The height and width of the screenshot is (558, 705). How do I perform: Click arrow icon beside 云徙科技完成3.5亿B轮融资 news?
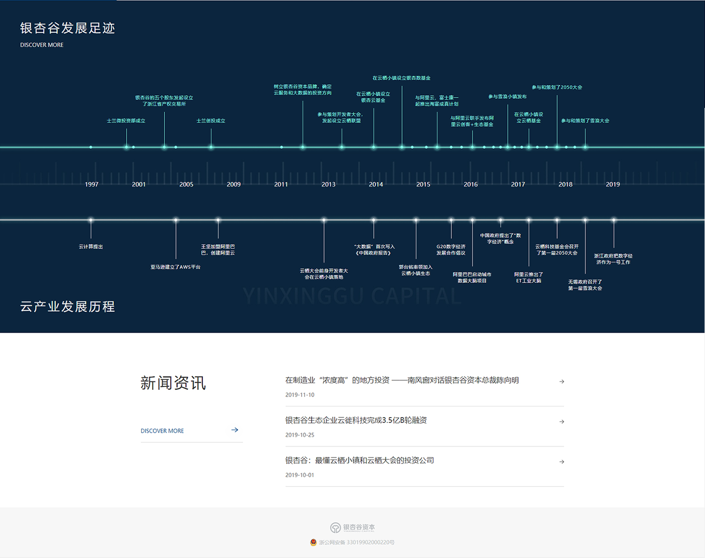coord(561,421)
